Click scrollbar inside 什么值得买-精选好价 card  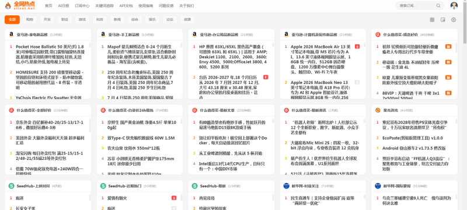[456, 49]
